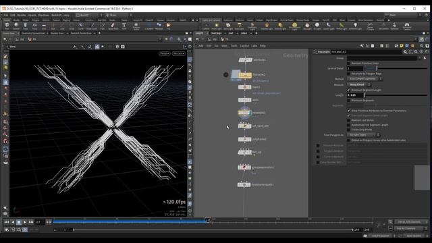Click the stop playback button
The width and height of the screenshot is (432, 243).
[19, 222]
